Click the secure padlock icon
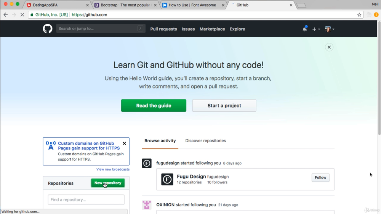 click(x=32, y=14)
